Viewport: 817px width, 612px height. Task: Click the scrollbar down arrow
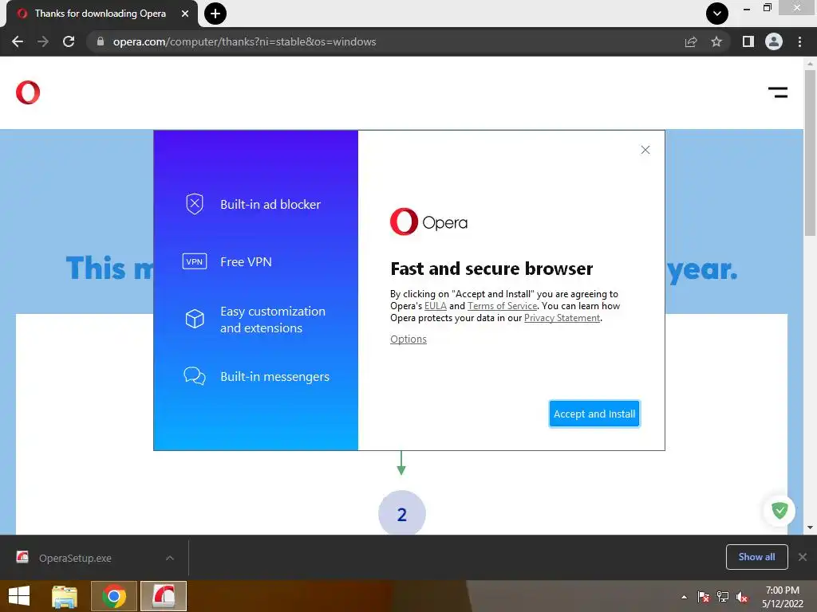810,528
